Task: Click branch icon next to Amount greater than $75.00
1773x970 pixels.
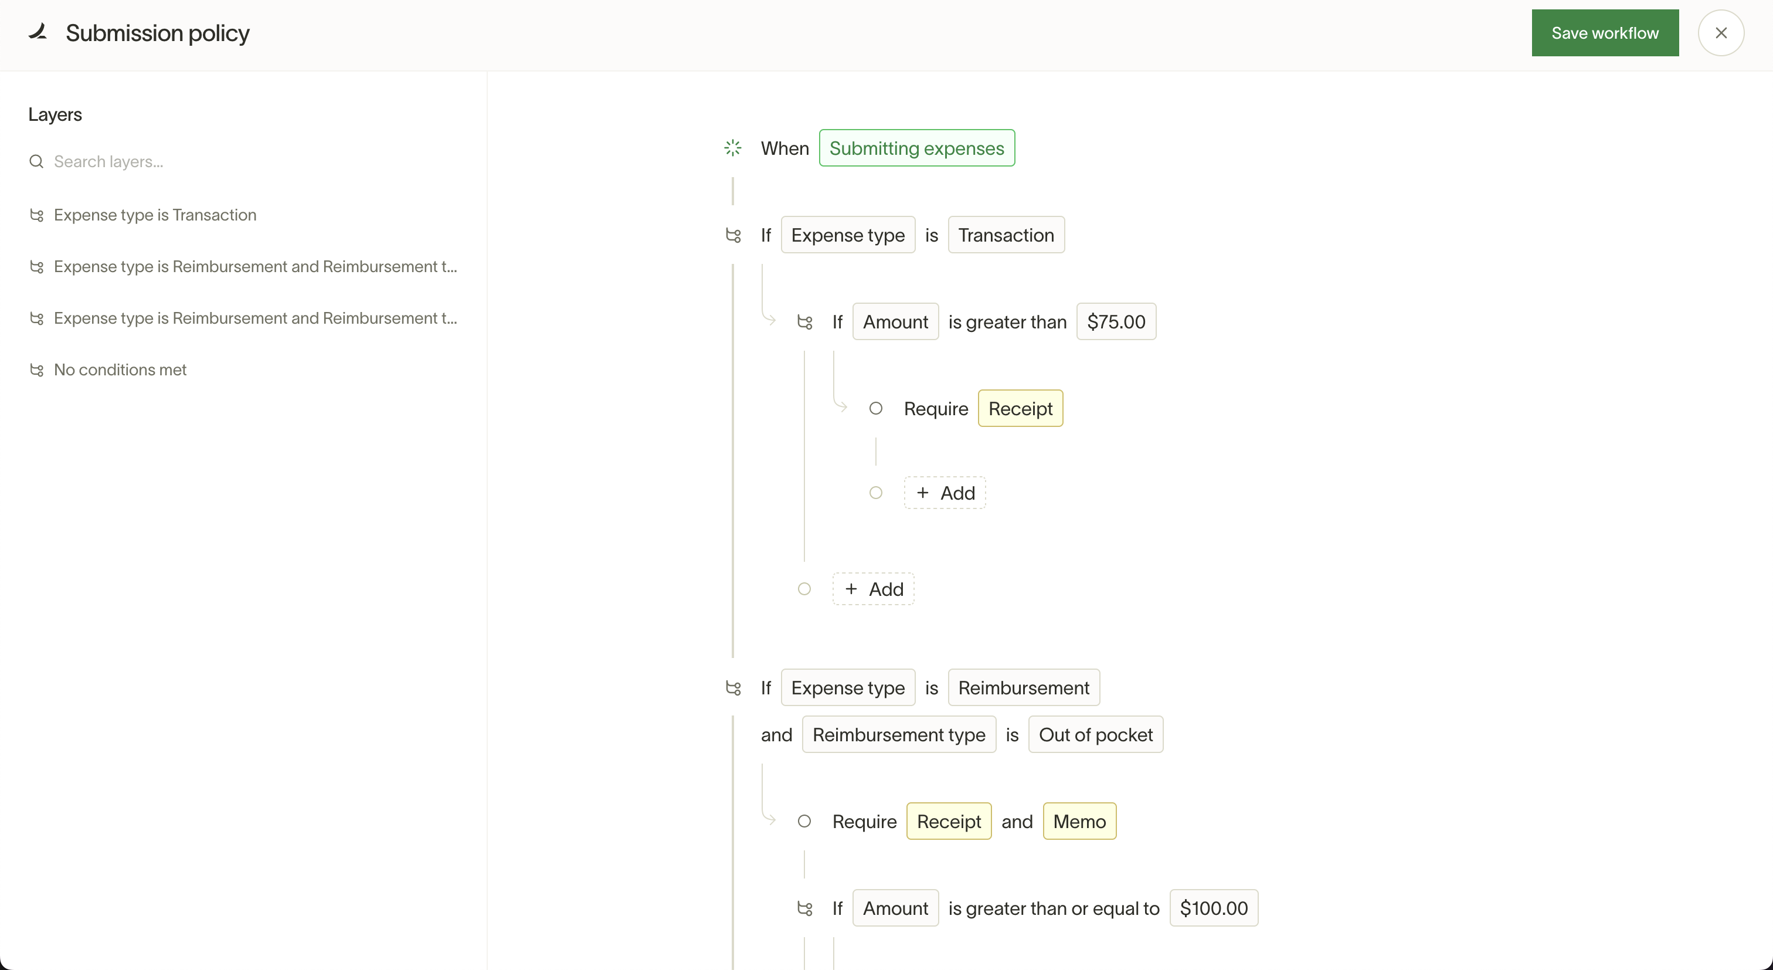Action: tap(804, 322)
